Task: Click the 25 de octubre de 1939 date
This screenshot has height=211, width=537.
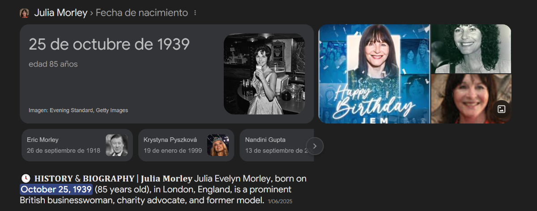Action: point(109,44)
